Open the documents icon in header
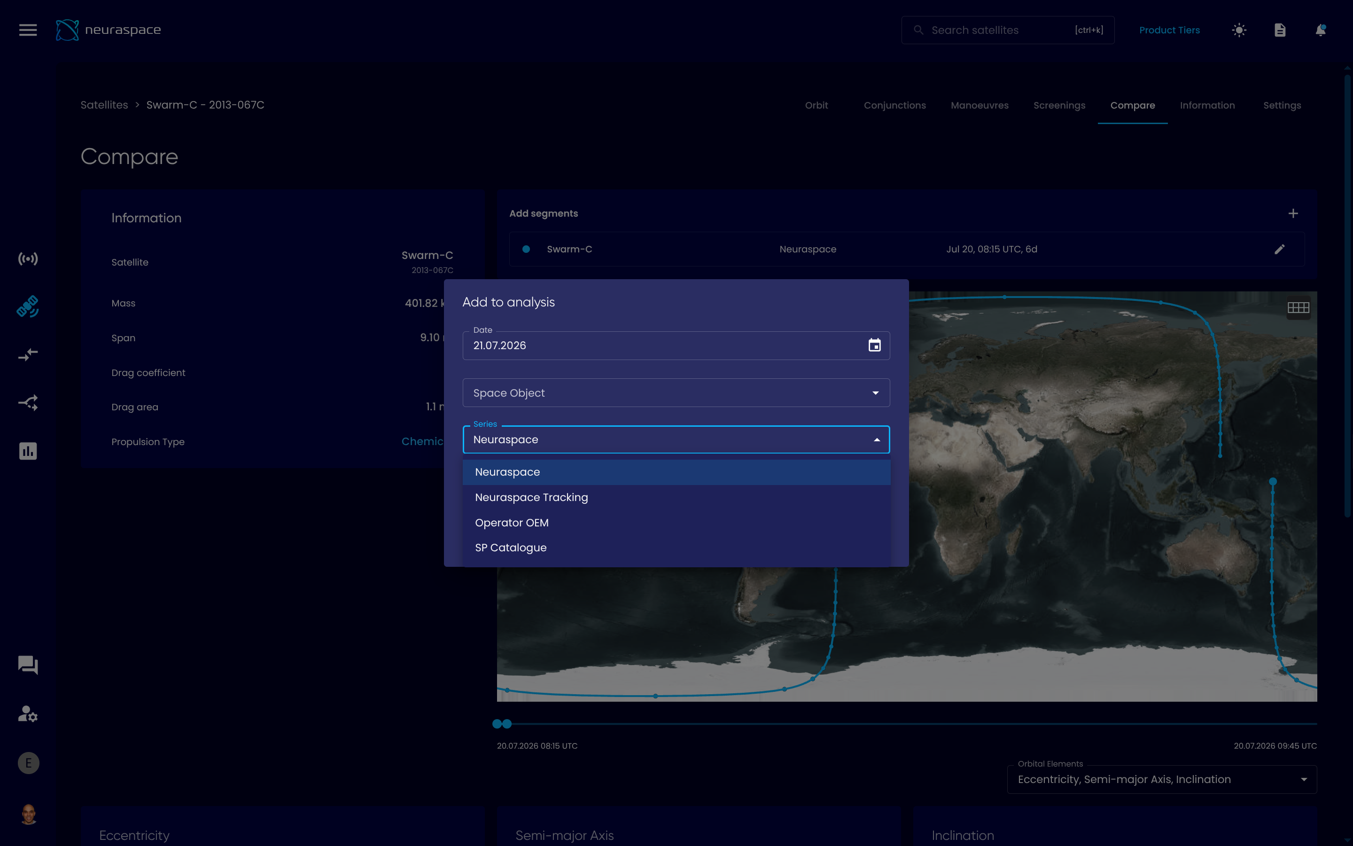 point(1280,30)
